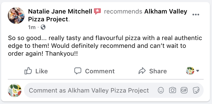This screenshot has width=212, height=104.
Task: Click the thumbs-up icon
Action: (x=28, y=71)
